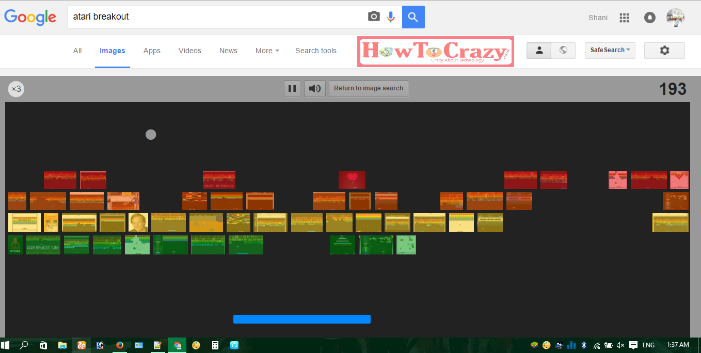Open the Wi-Fi network tray icon

coord(597,345)
